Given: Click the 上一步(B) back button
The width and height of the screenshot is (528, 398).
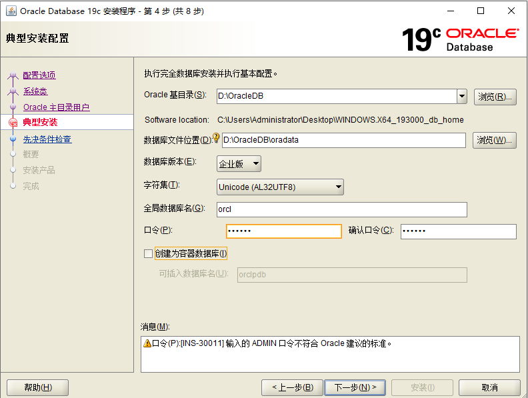Looking at the screenshot, I should [x=292, y=387].
